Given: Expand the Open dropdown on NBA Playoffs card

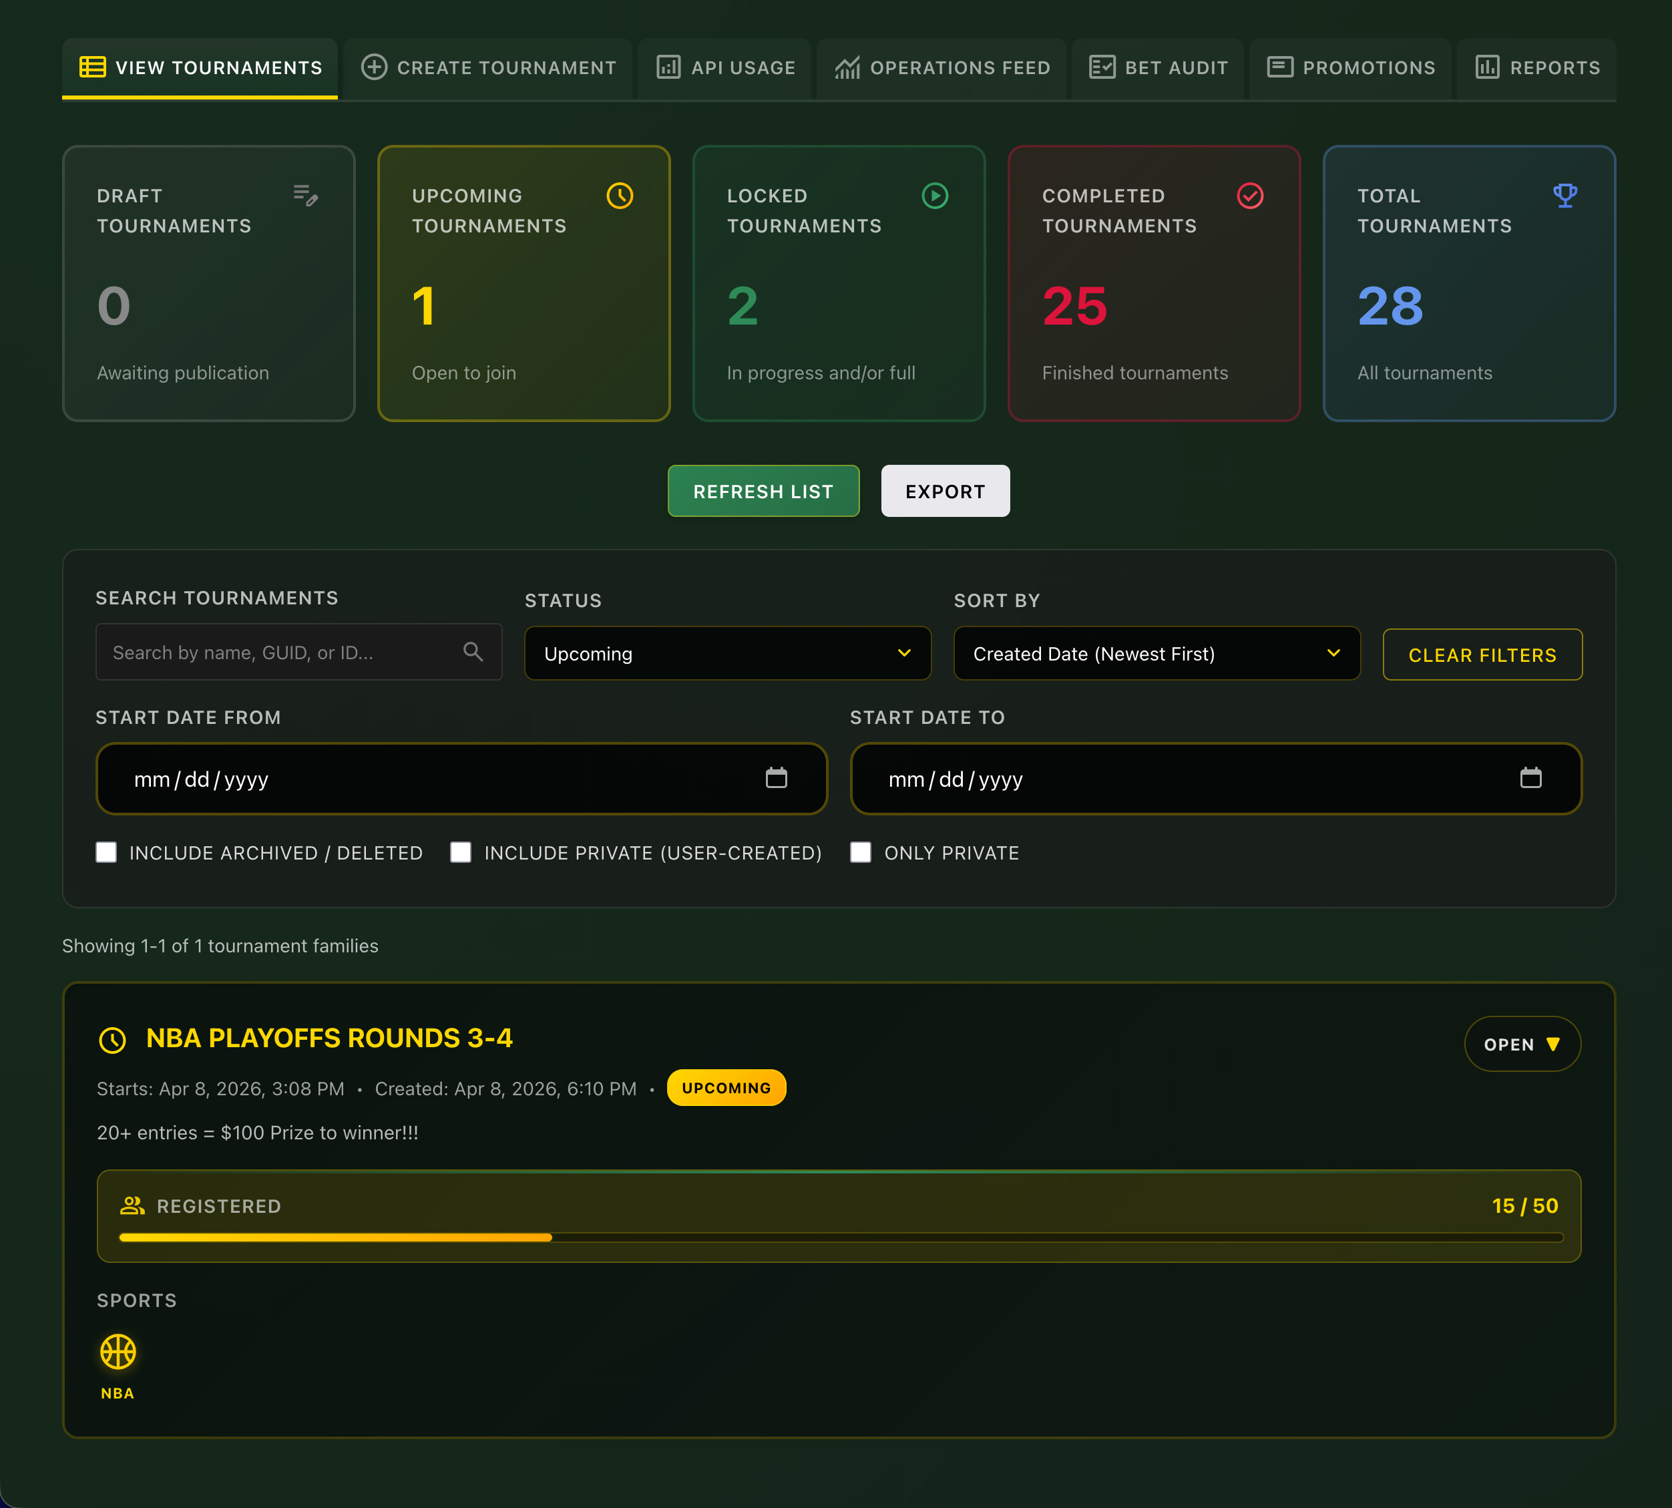Looking at the screenshot, I should (1522, 1044).
